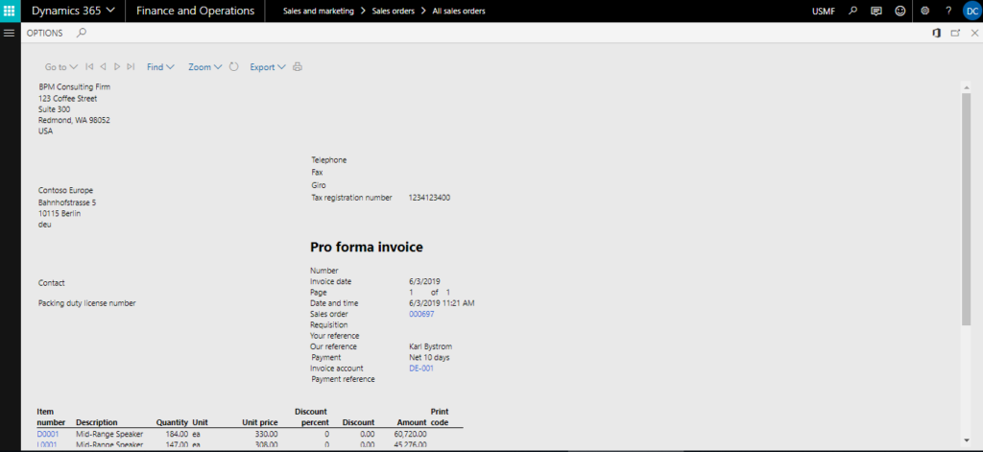983x452 pixels.
Task: Click the scrollbar down arrow
Action: tap(966, 440)
